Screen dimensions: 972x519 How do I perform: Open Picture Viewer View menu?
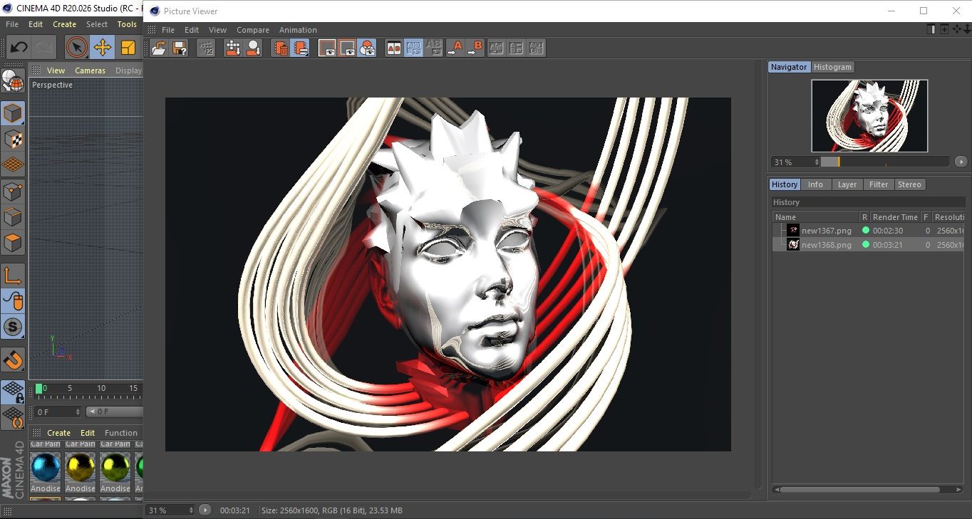pos(217,30)
